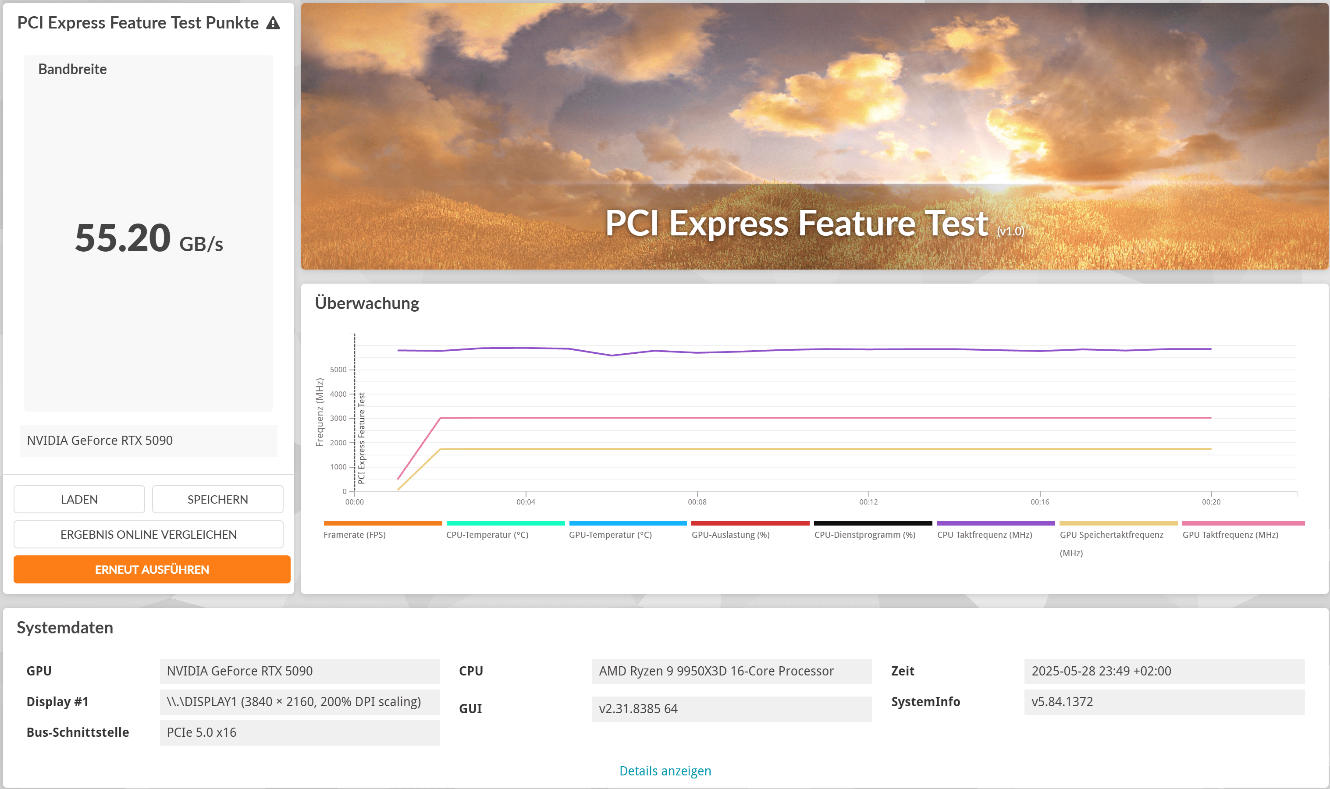Click the SPEICHERN button
This screenshot has width=1330, height=789.
click(217, 499)
